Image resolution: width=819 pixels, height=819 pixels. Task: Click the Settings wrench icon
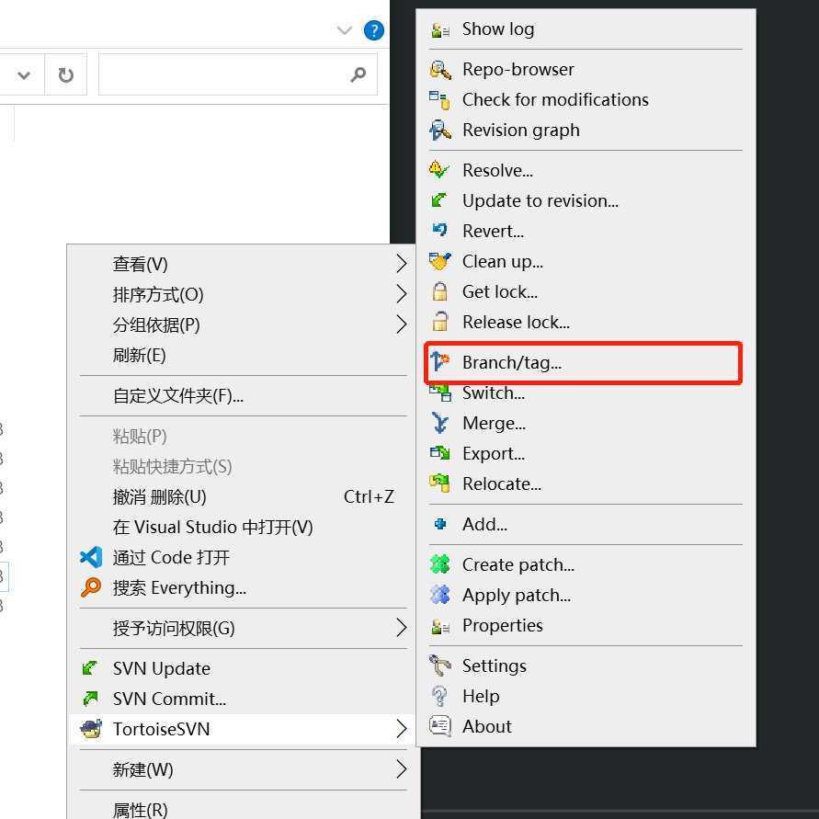pos(439,665)
